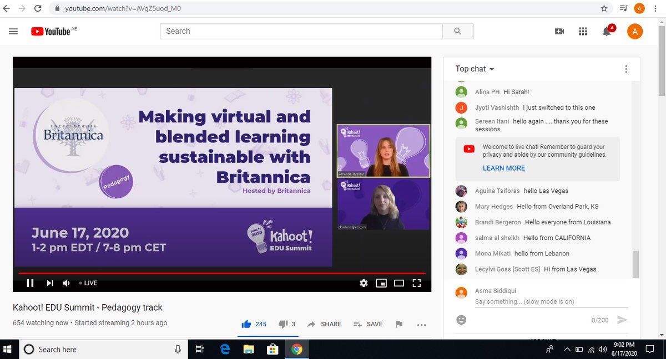Click chat author Mary Hedges

coord(494,207)
